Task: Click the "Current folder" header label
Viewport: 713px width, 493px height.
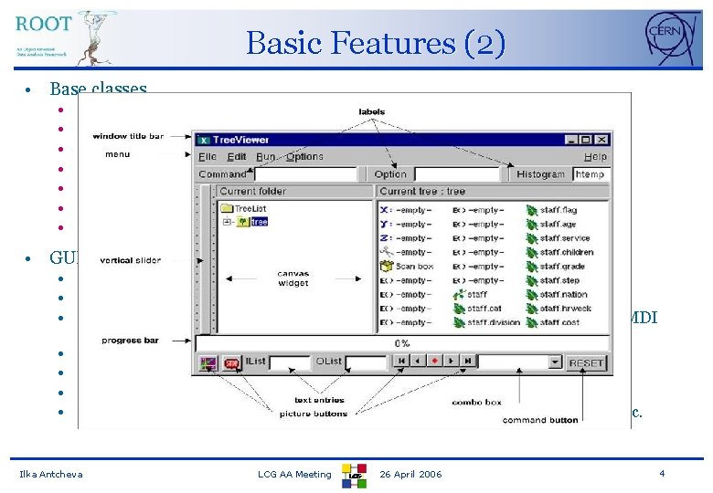Action: coord(253,192)
